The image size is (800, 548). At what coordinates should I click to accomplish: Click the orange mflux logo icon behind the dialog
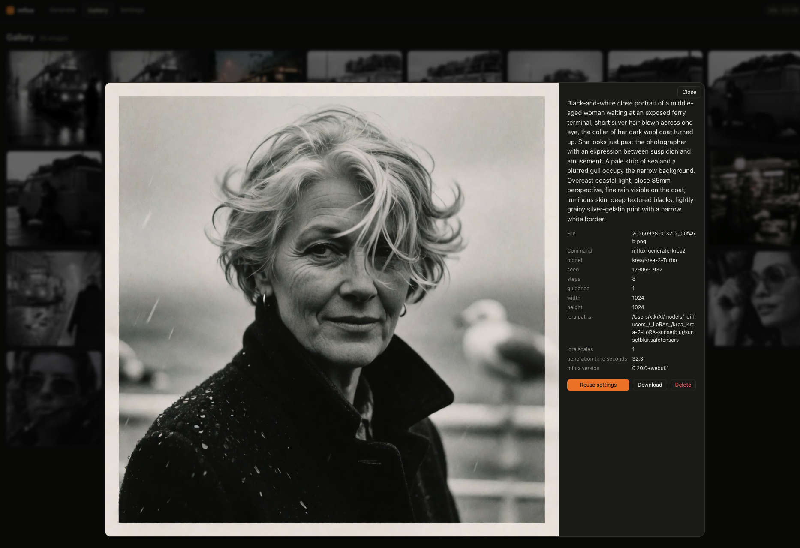pyautogui.click(x=10, y=10)
